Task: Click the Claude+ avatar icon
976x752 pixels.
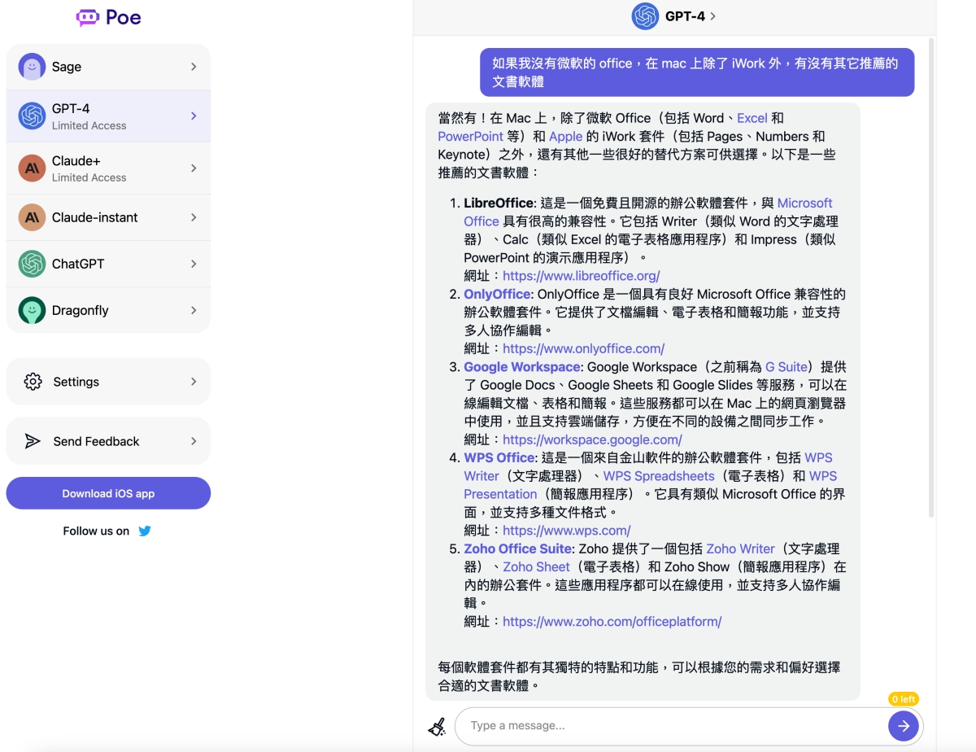Action: click(32, 168)
